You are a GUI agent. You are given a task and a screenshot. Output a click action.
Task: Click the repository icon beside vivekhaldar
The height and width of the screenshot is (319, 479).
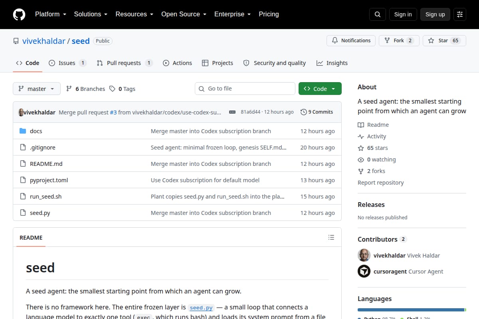tap(16, 41)
